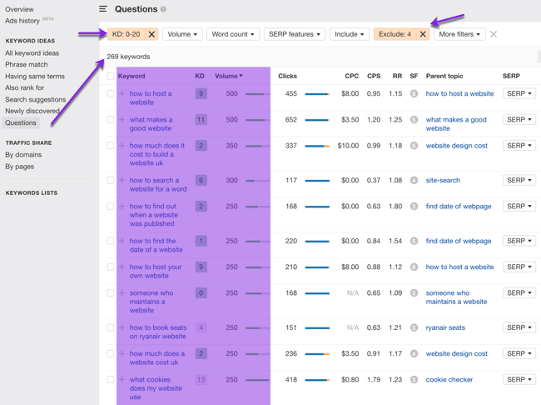Image resolution: width=541 pixels, height=405 pixels.
Task: Clear all filters with the gray X
Action: (494, 34)
